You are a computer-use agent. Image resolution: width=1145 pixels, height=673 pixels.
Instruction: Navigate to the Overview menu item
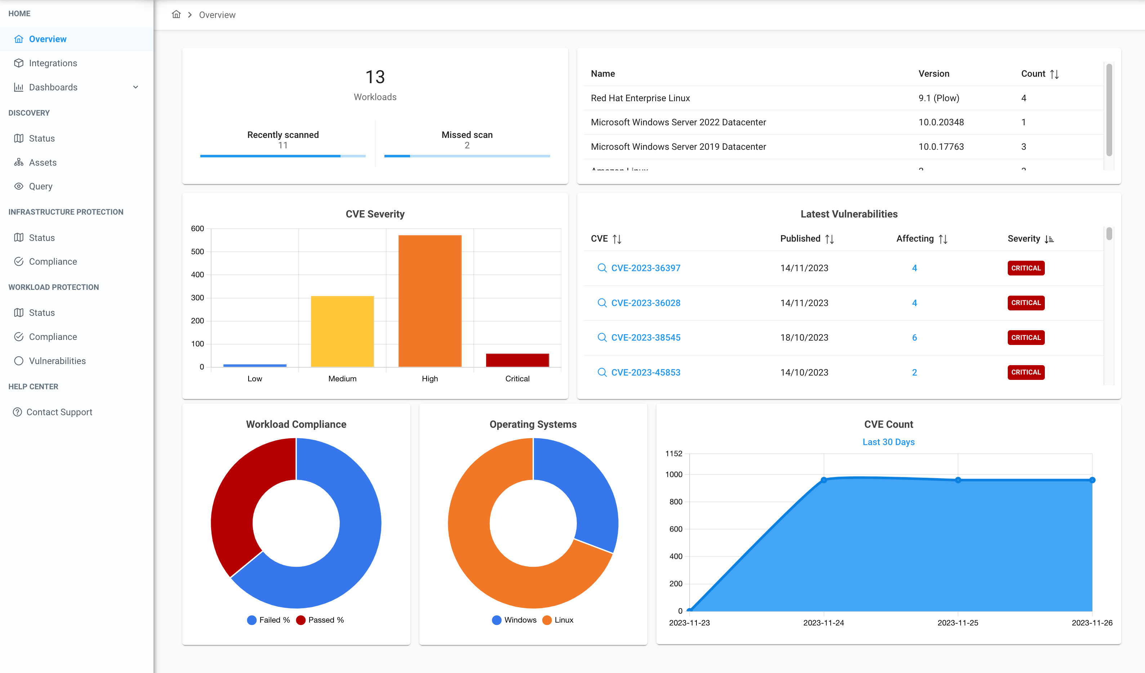pyautogui.click(x=48, y=39)
